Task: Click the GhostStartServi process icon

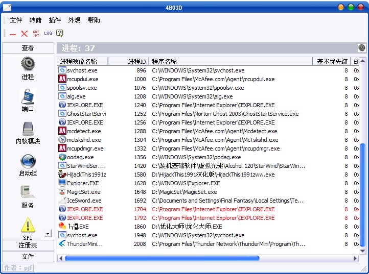Action: point(62,113)
